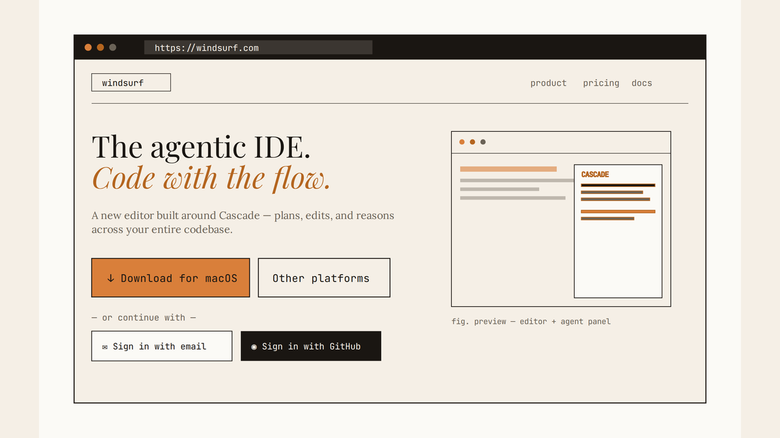Viewport: 780px width, 438px height.
Task: Click the Other platforms button
Action: click(324, 278)
